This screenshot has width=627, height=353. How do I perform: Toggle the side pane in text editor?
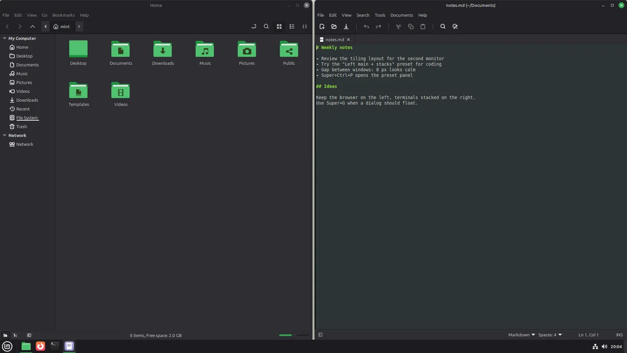(x=320, y=335)
